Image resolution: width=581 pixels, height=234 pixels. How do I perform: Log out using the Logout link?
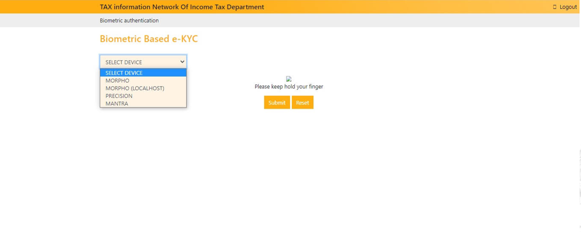click(x=568, y=7)
